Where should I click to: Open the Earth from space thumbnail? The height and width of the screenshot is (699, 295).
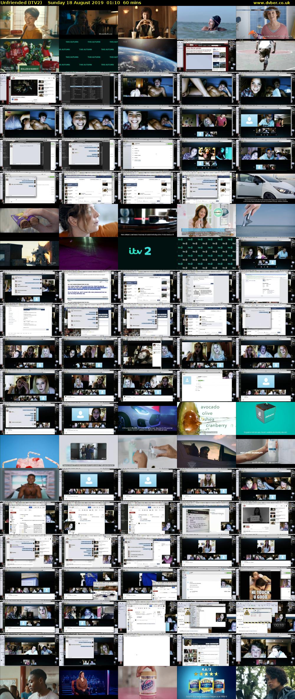tap(147, 56)
